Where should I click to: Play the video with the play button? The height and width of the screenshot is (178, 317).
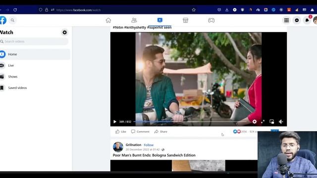click(115, 122)
